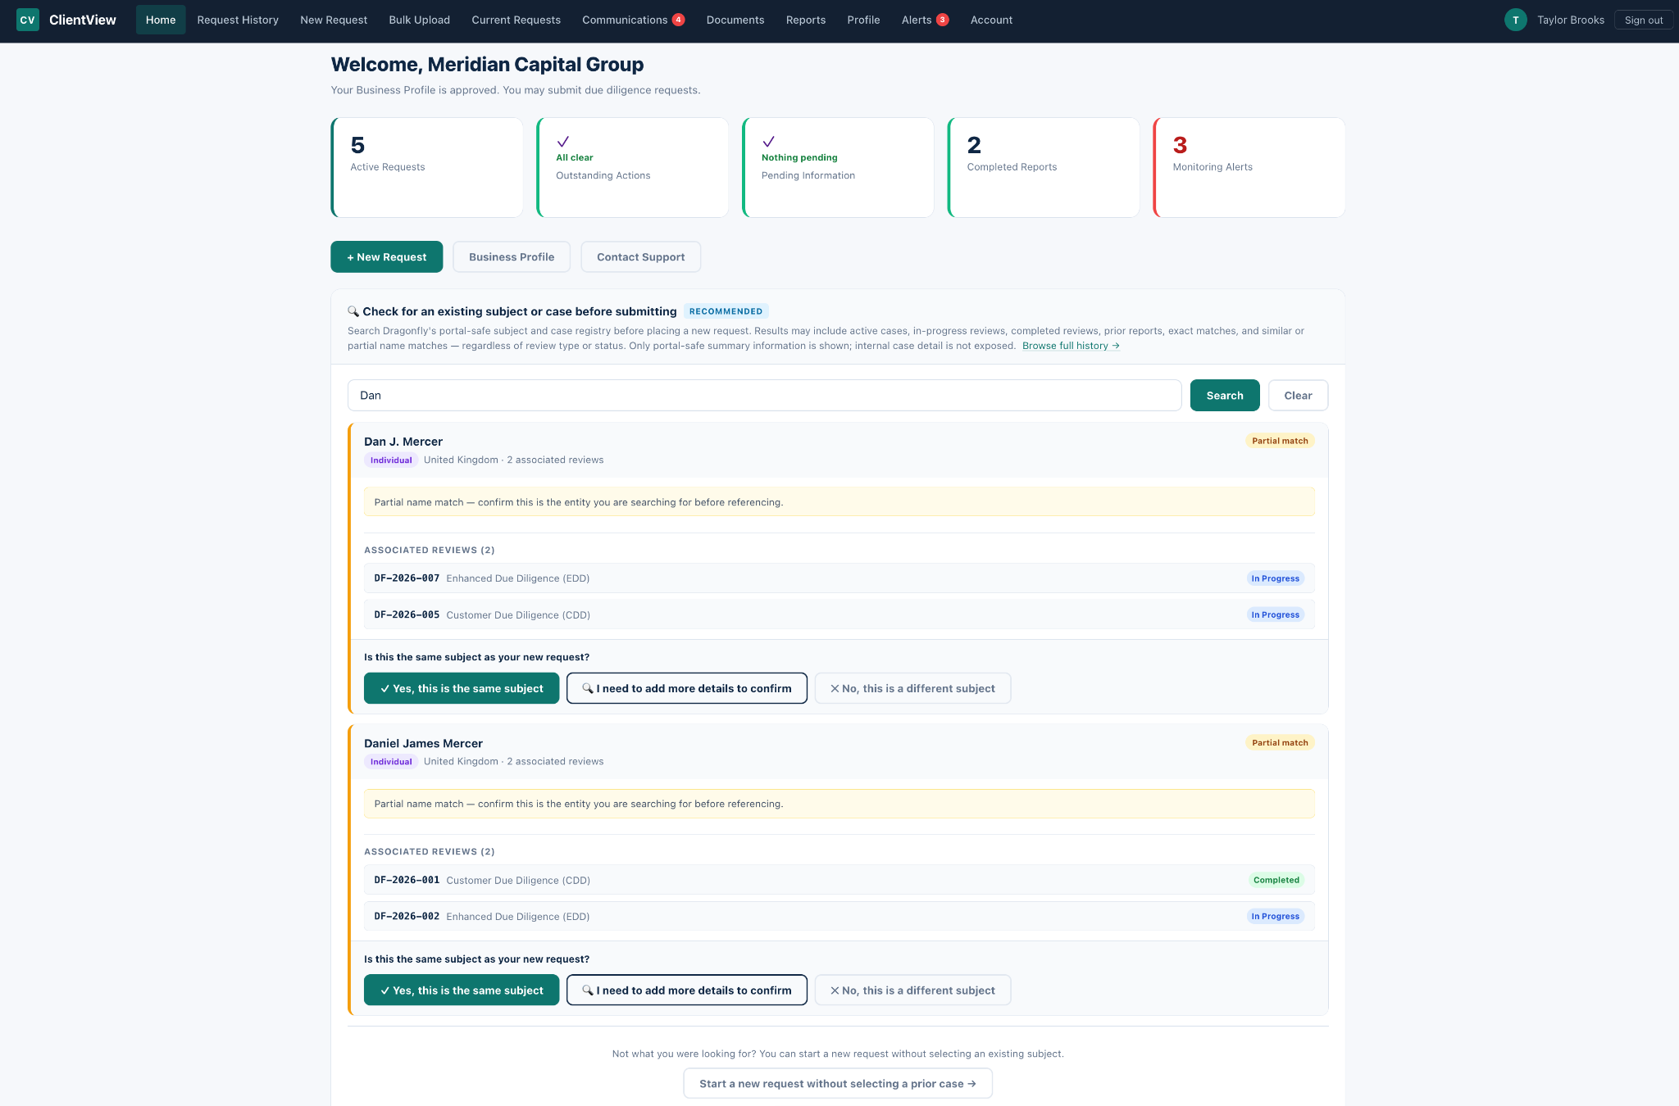Screen dimensions: 1679x1106
Task: Open the Account page
Action: [x=991, y=20]
